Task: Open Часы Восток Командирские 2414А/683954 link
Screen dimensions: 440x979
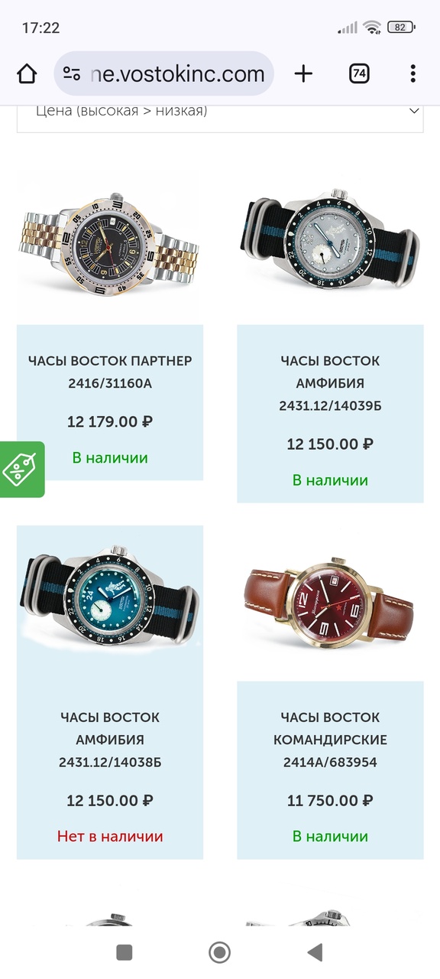Action: tap(330, 740)
